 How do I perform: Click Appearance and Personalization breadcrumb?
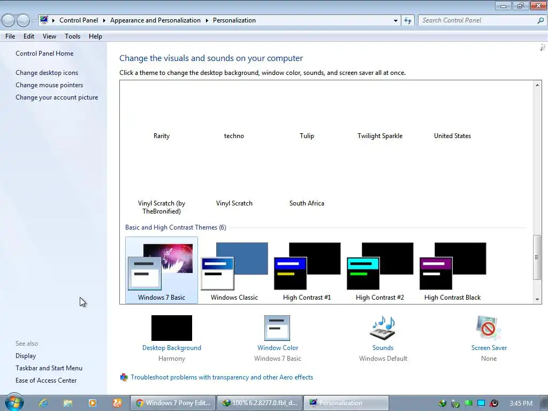tap(156, 20)
